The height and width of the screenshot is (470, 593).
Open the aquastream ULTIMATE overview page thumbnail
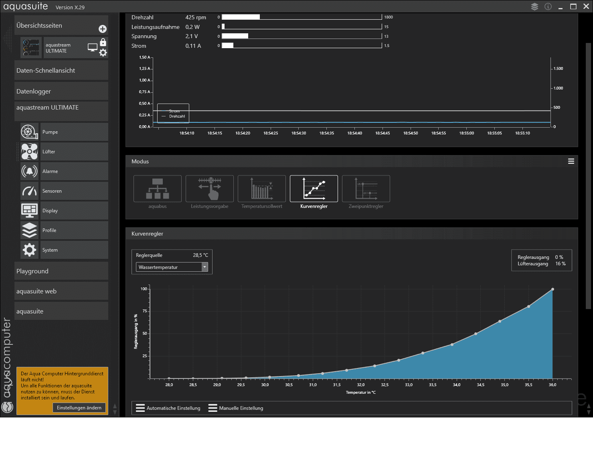click(31, 48)
